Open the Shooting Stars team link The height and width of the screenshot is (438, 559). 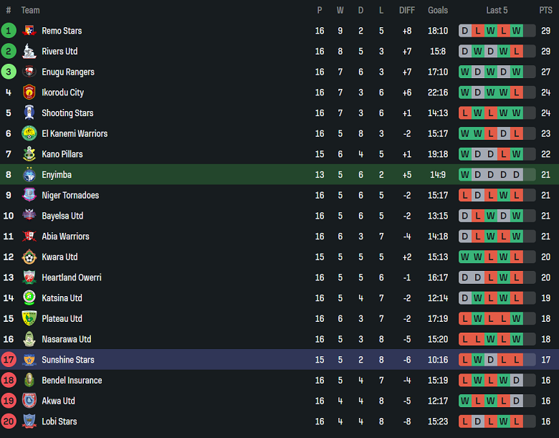[67, 113]
